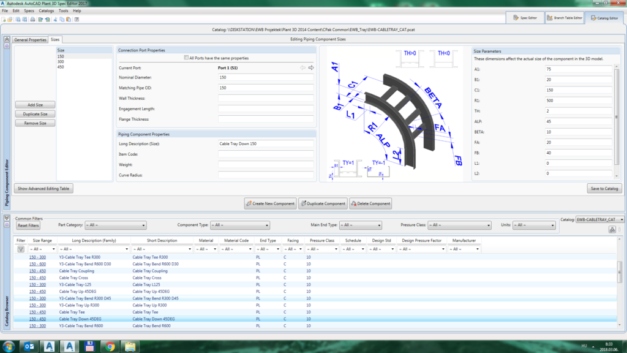
Task: Click the binoculars search icon near Catalog
Action: click(612, 230)
